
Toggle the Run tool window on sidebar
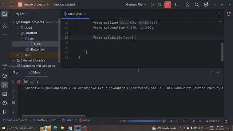tap(4, 85)
